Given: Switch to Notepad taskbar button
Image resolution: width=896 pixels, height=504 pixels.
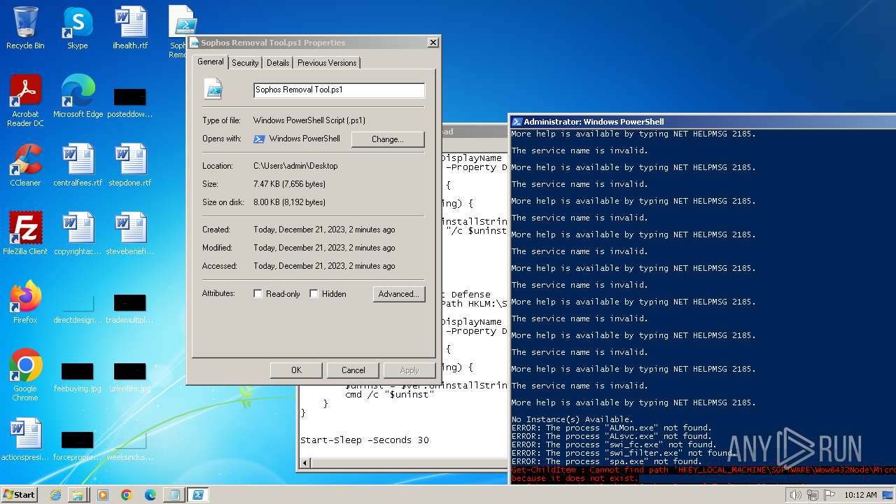Looking at the screenshot, I should [174, 495].
